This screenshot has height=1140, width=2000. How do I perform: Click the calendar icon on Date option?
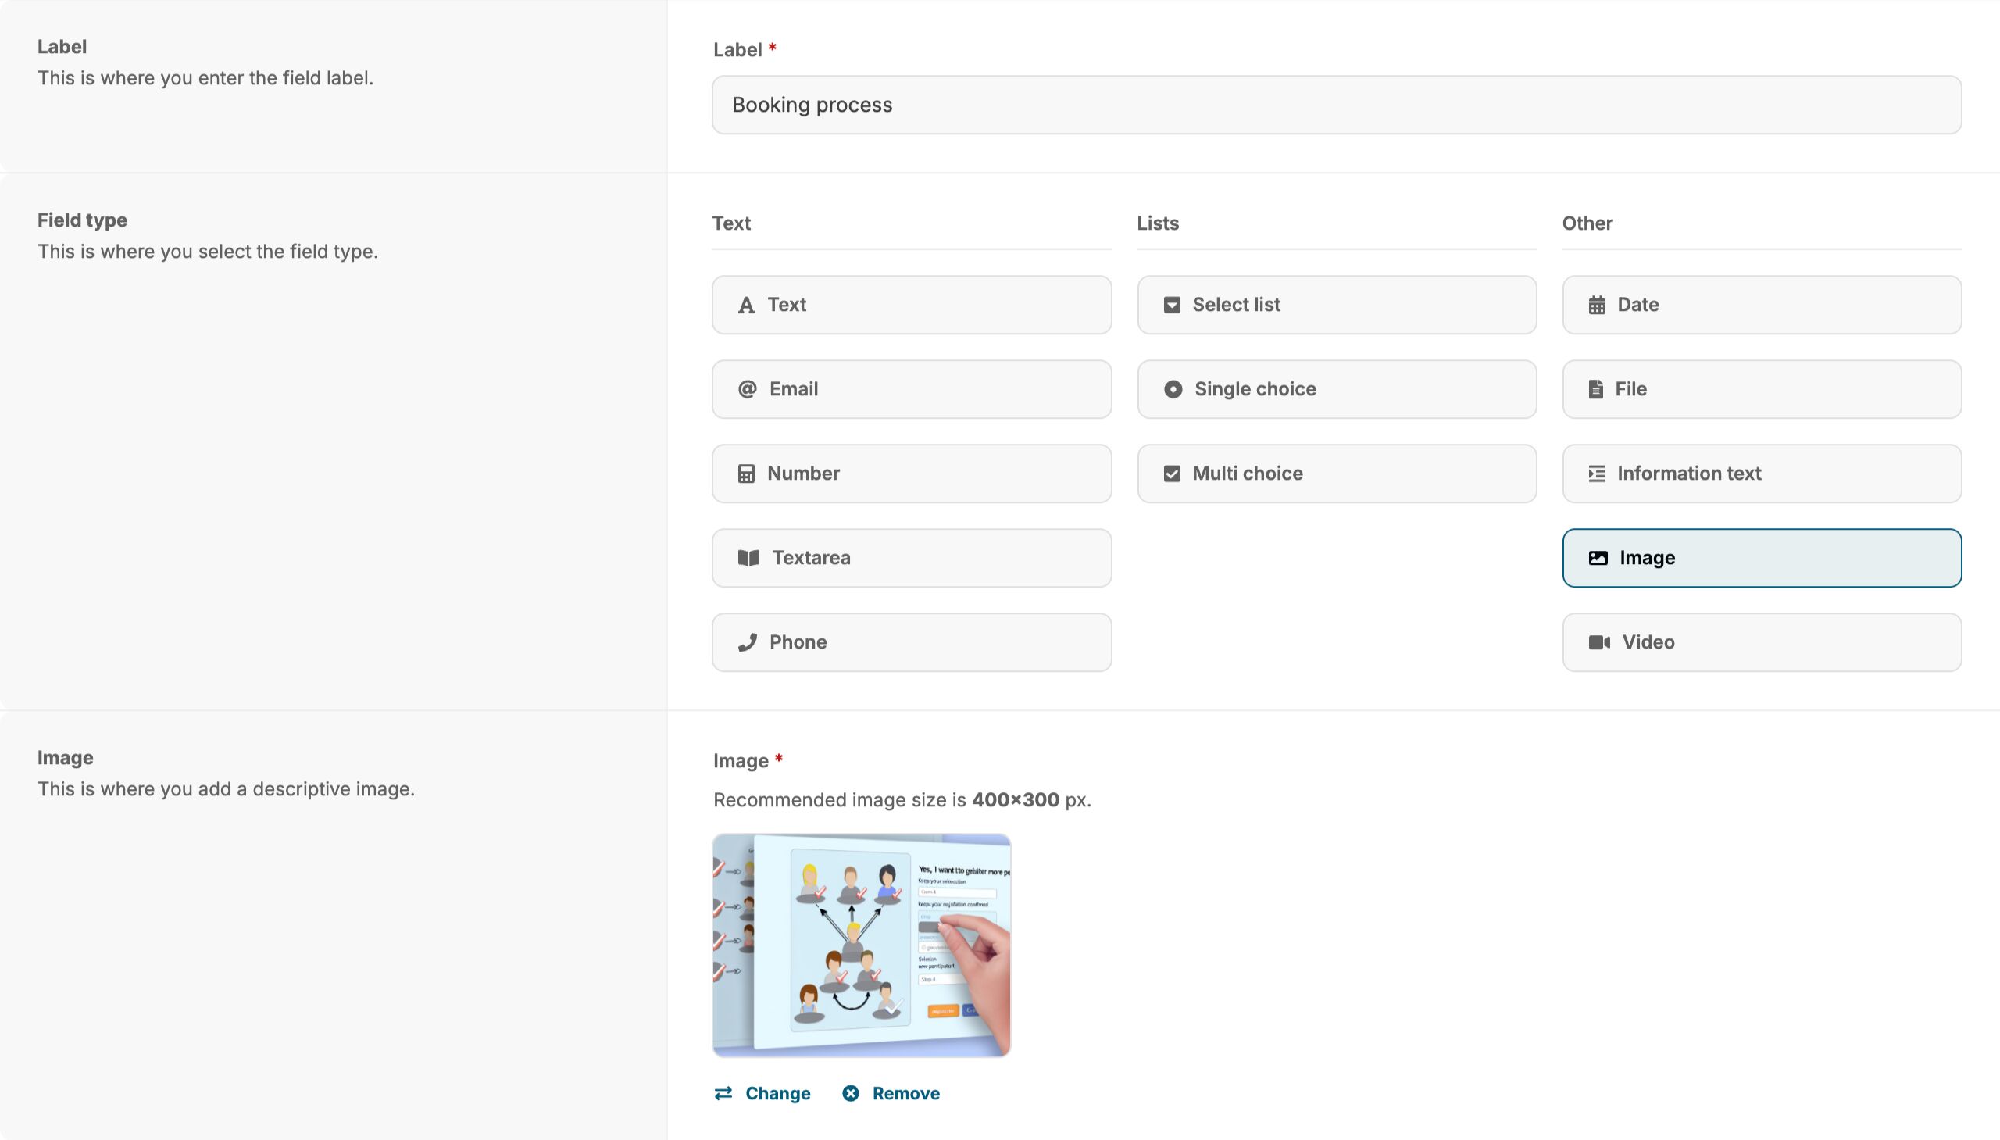click(1597, 306)
